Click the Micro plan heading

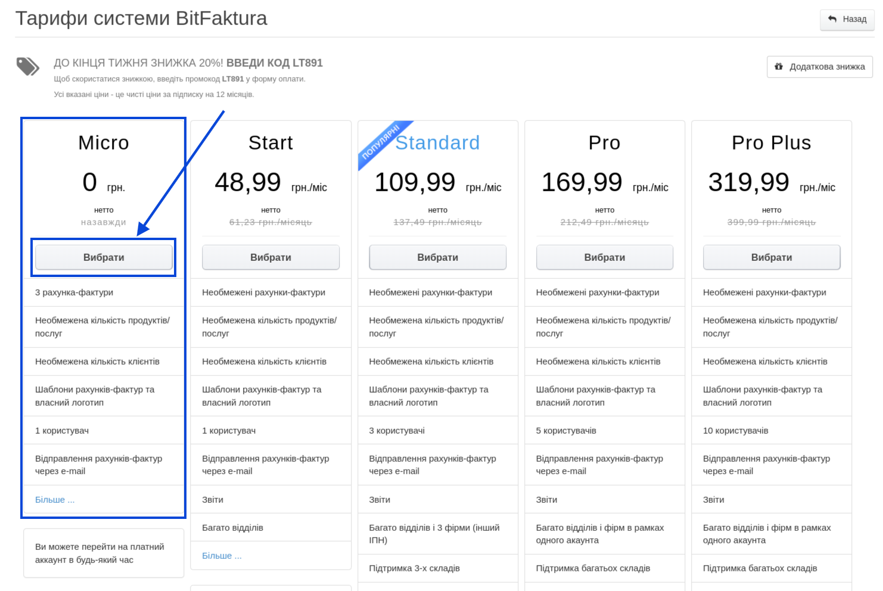pos(104,143)
